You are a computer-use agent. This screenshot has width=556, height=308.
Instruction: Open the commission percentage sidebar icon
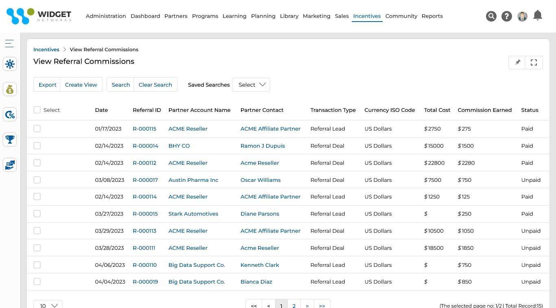9,114
